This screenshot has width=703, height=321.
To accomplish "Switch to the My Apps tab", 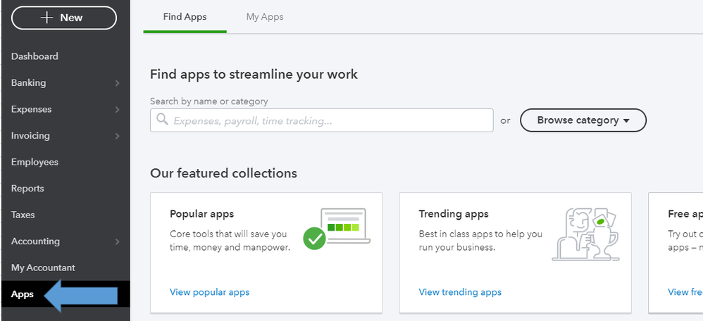I will click(265, 17).
